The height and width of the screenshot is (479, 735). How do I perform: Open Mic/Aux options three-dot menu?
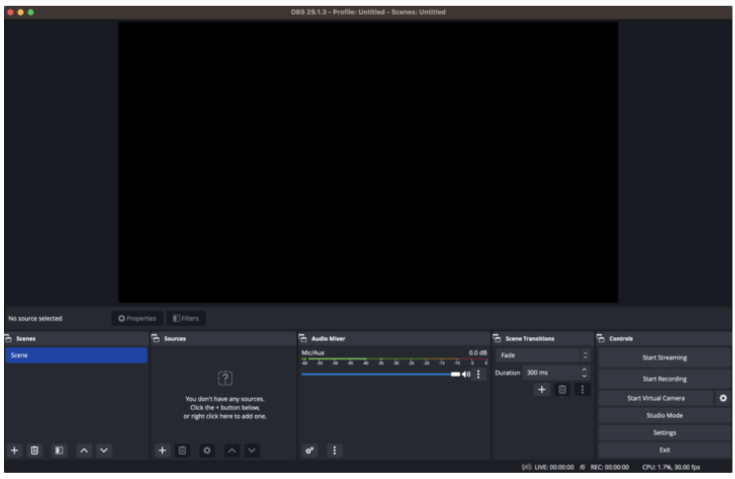(x=478, y=373)
